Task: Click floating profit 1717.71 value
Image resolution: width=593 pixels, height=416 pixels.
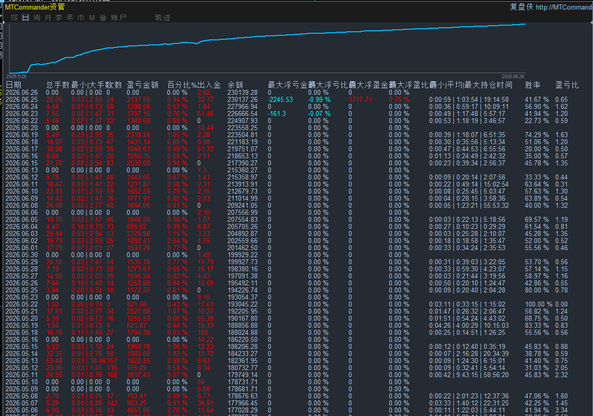Action: tap(360, 100)
